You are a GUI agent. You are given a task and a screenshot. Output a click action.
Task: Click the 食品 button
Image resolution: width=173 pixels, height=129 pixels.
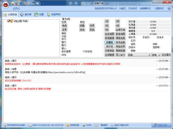coord(64,25)
